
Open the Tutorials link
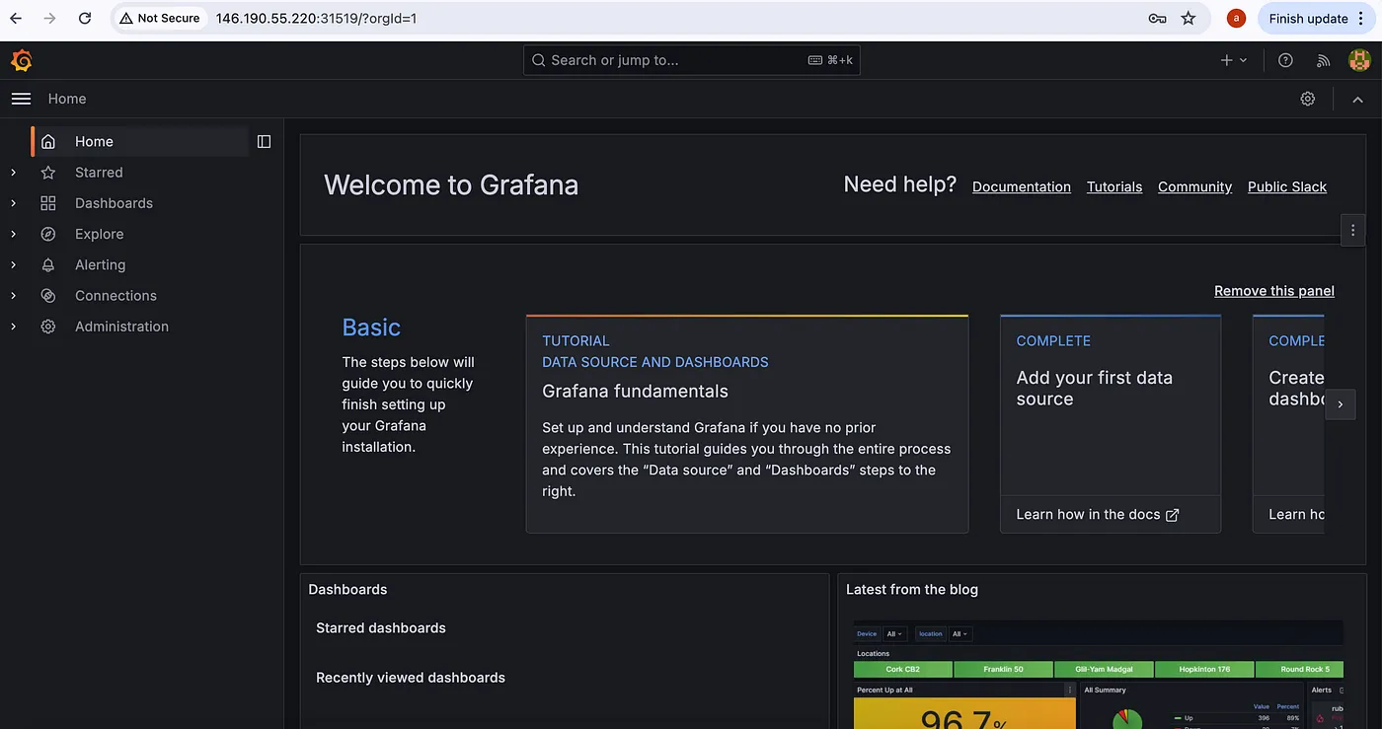click(1114, 186)
